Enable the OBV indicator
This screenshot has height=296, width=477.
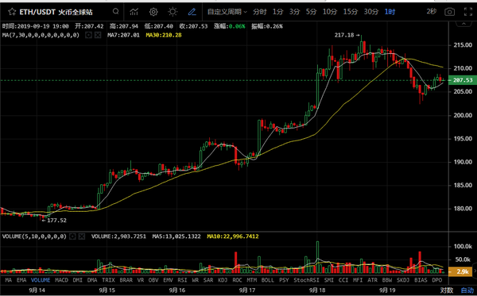pos(153,280)
